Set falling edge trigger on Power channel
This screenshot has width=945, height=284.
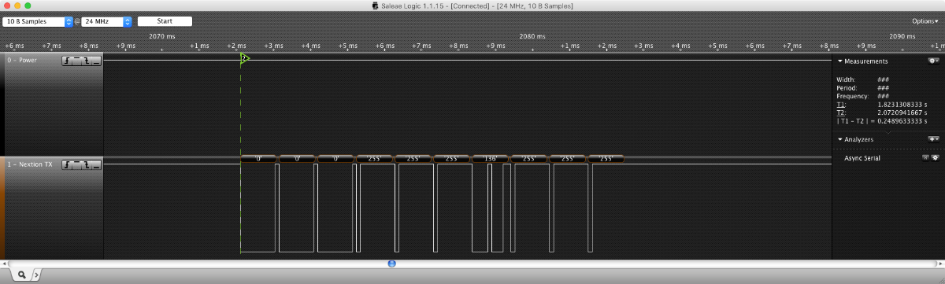coord(87,61)
